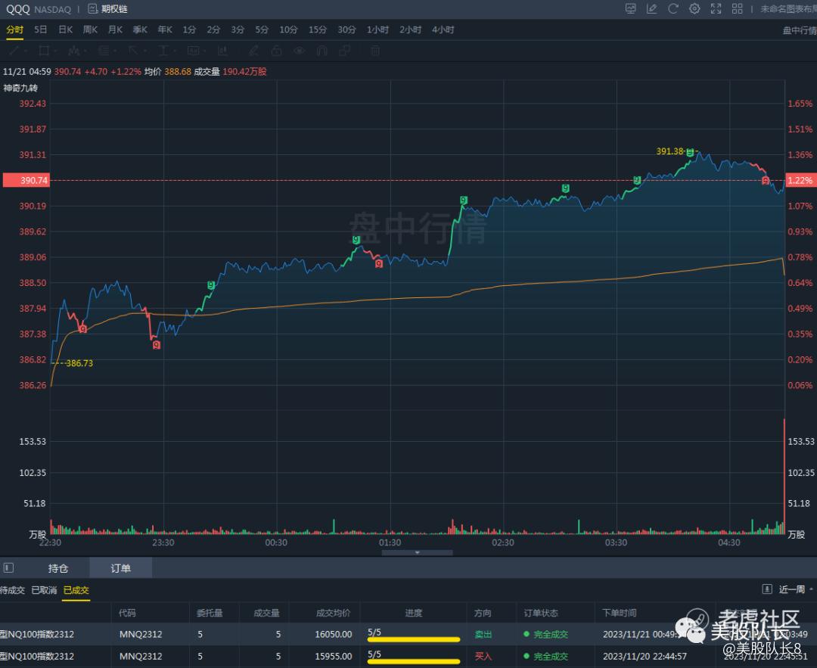Select the 1小时 hourly interval
This screenshot has width=817, height=668.
click(x=377, y=30)
